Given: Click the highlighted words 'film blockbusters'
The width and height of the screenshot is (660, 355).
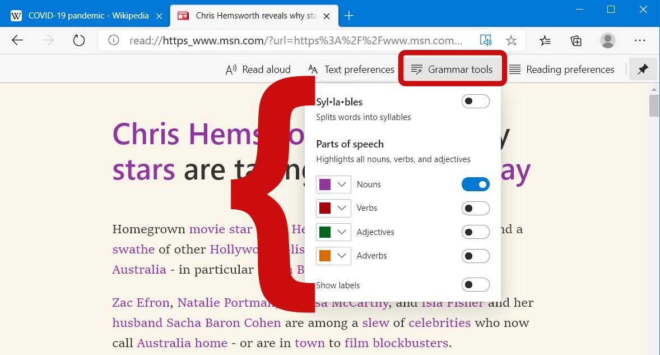Looking at the screenshot, I should (397, 343).
